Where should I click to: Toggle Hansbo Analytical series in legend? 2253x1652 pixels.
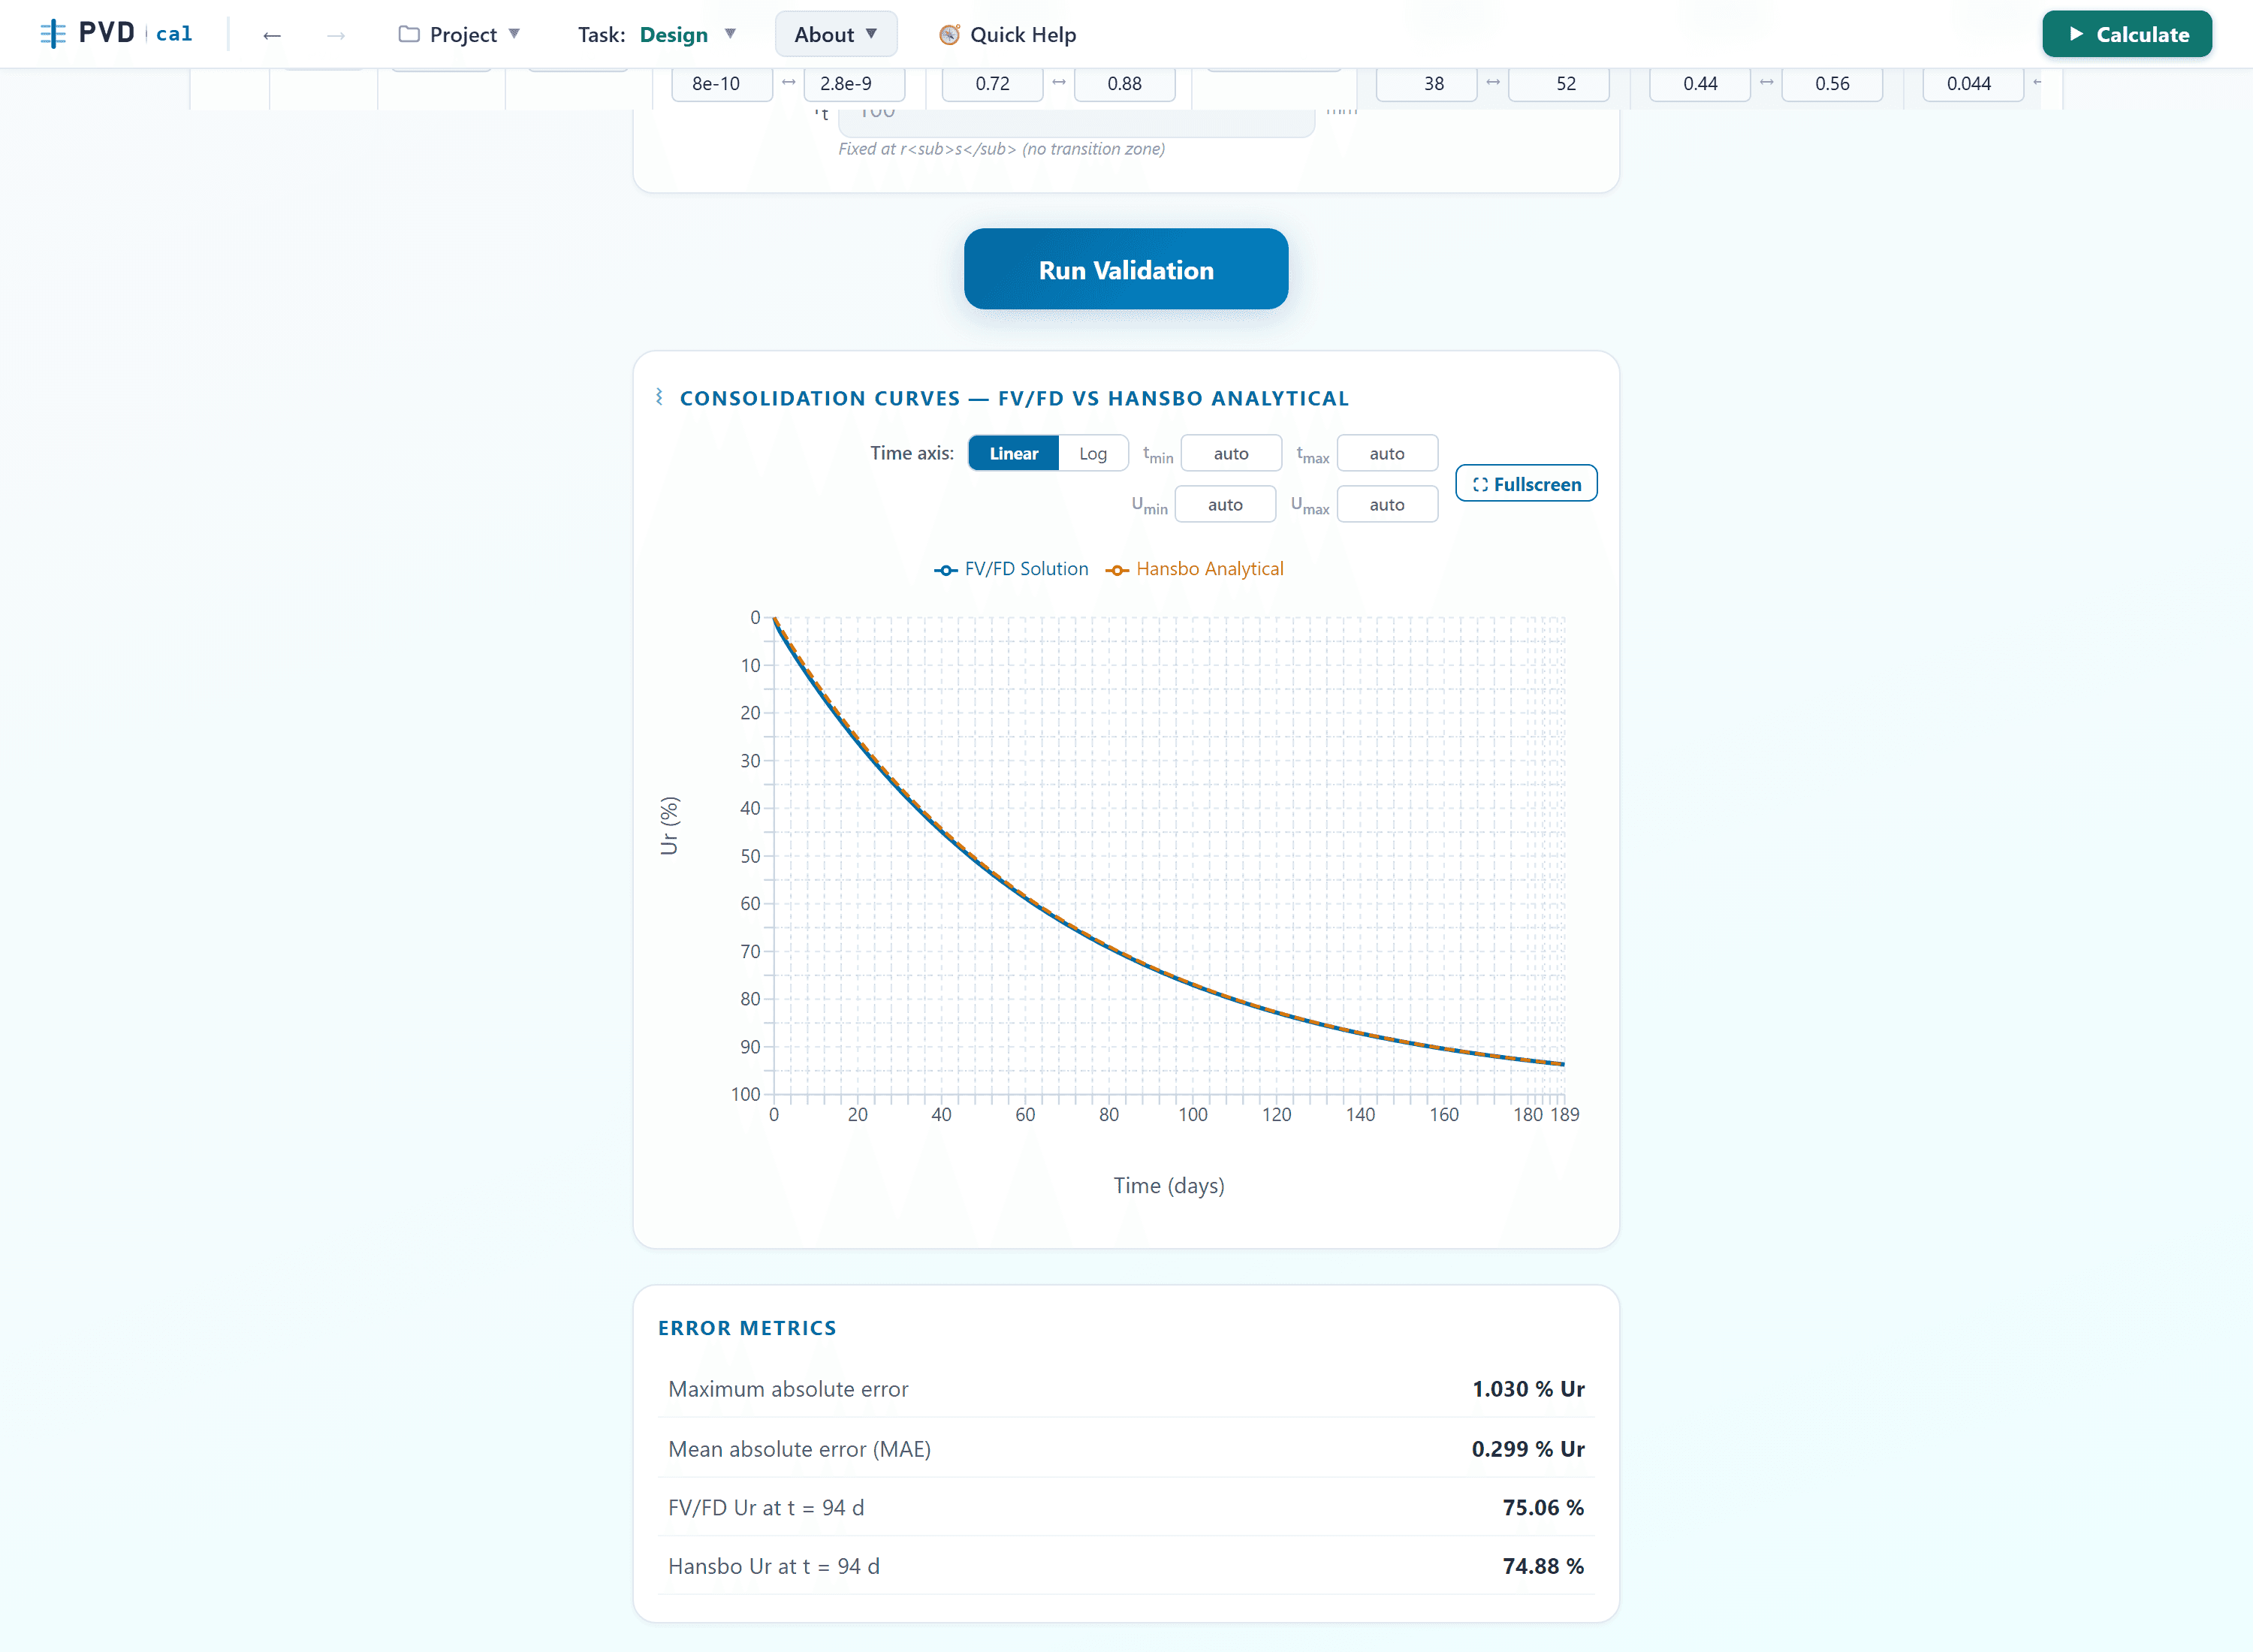click(x=1195, y=569)
